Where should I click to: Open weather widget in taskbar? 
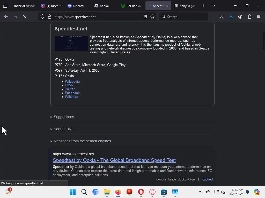pyautogui.click(x=9, y=192)
